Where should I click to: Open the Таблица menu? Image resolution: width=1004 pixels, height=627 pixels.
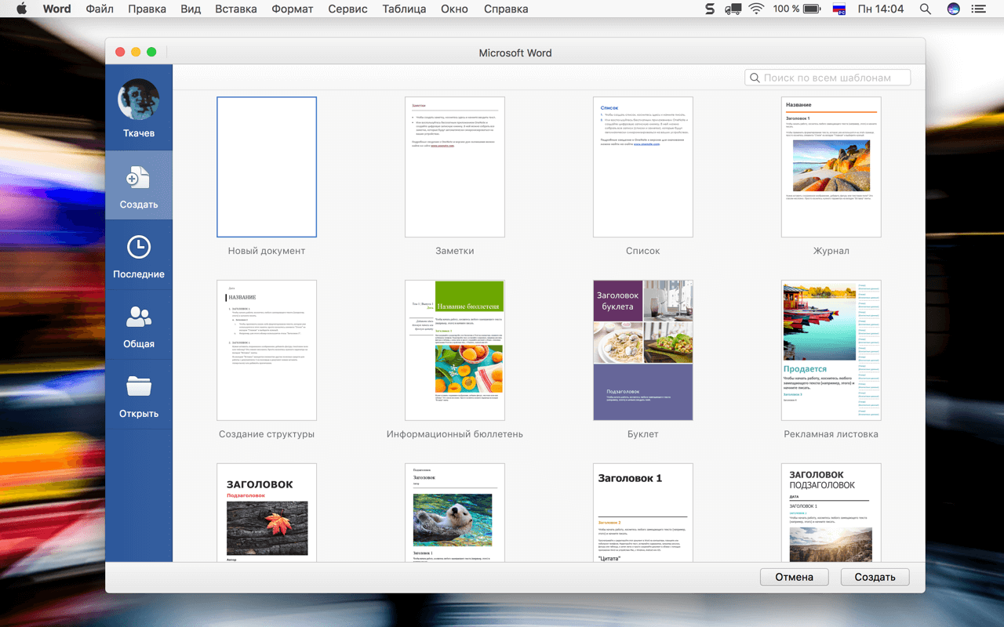point(404,9)
